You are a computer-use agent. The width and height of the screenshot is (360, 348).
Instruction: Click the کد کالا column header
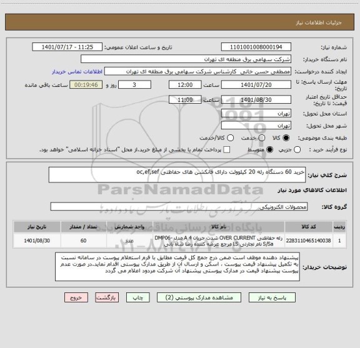308,227
